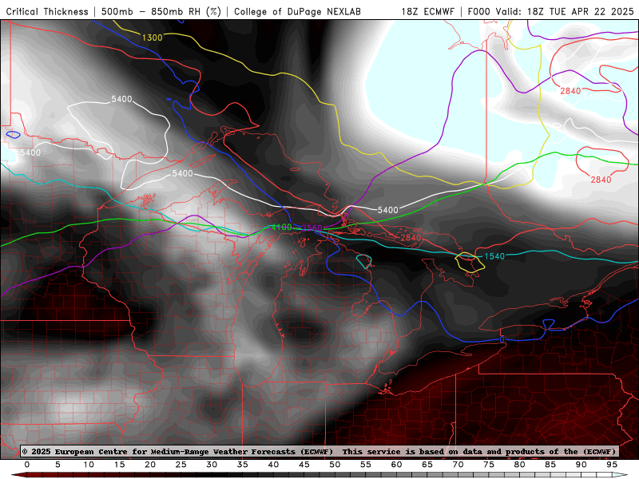Click the "45" color scale value
Viewport: 639px width, 479px height.
tap(304, 465)
